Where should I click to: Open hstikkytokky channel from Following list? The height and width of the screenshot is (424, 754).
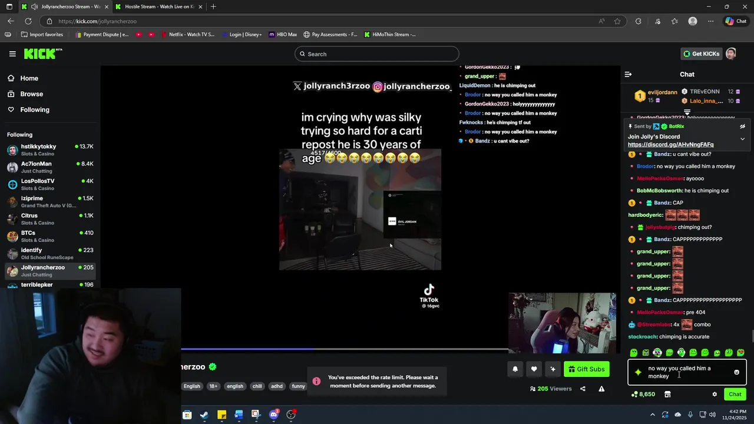pyautogui.click(x=50, y=150)
